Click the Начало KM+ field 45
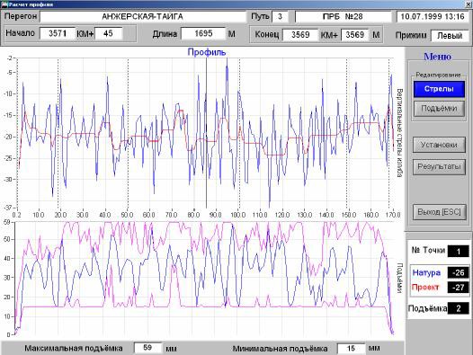This screenshot has height=355, width=473. coord(108,33)
